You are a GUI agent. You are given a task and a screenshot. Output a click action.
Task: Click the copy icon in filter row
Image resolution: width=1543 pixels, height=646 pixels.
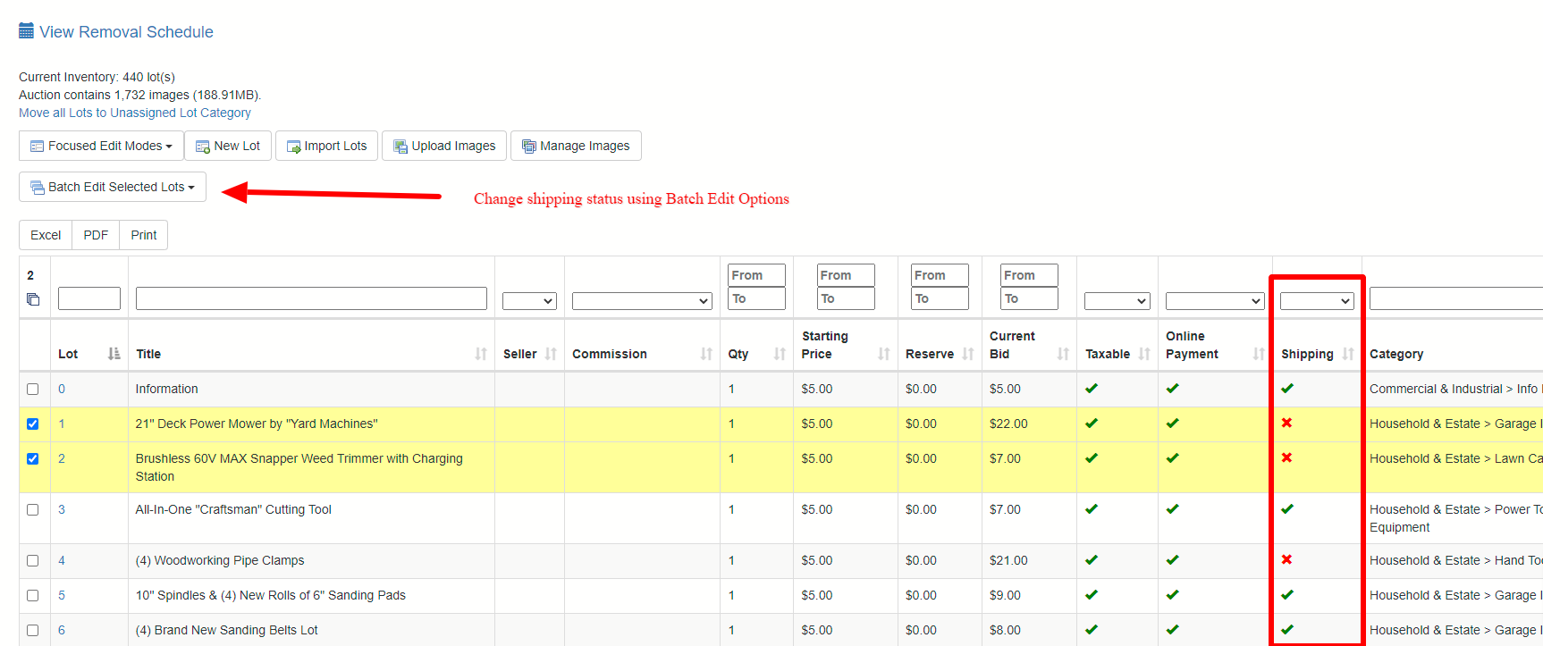(33, 299)
